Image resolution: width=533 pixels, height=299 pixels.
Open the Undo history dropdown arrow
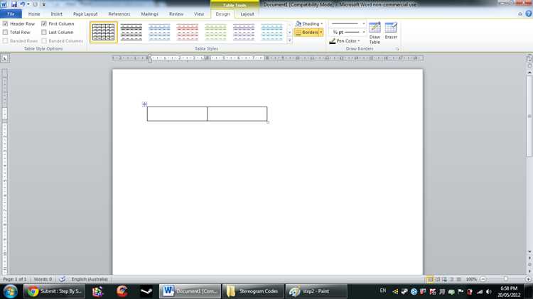(x=28, y=4)
